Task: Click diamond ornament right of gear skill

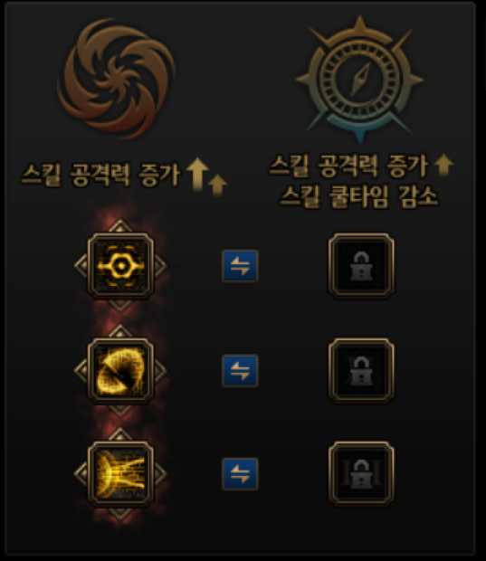Action: [160, 266]
